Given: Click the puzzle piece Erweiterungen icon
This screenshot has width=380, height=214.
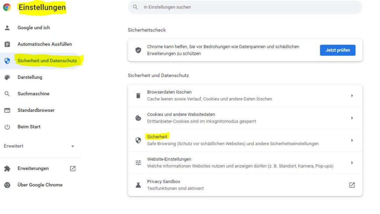Looking at the screenshot, I should coord(7,169).
